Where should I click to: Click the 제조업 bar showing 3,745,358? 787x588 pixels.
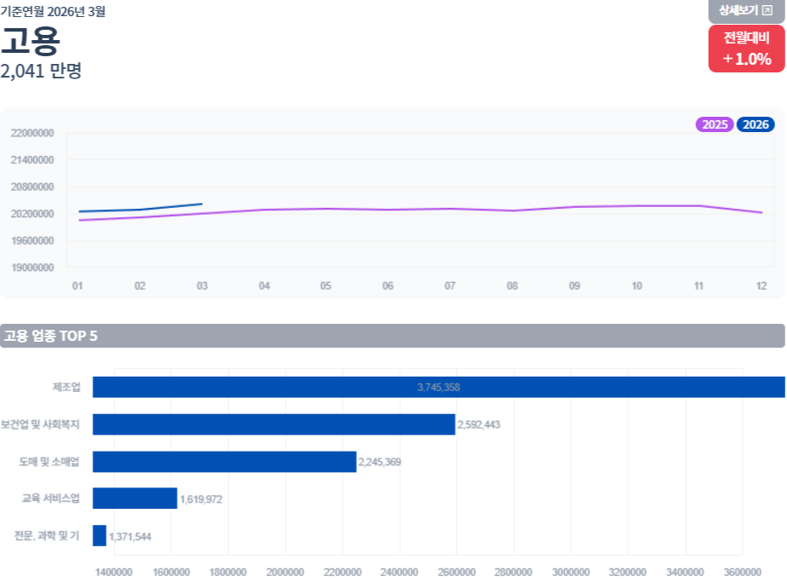tap(439, 387)
